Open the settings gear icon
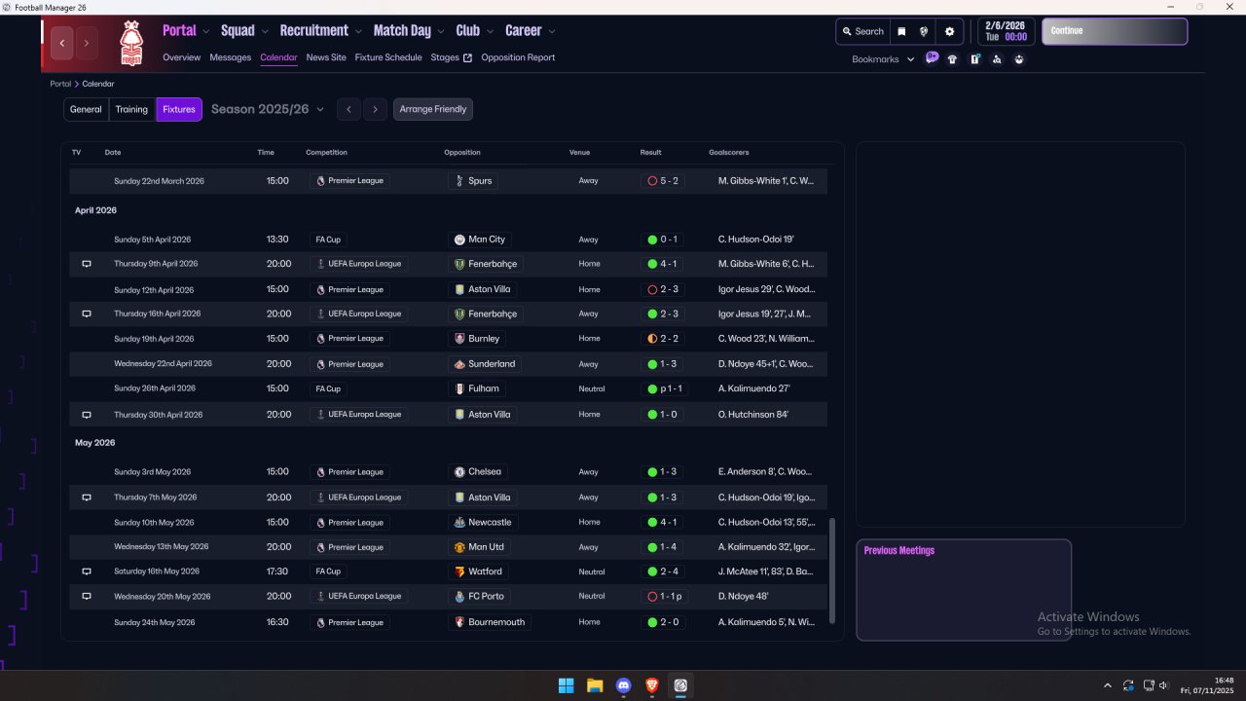The height and width of the screenshot is (701, 1246). point(950,31)
